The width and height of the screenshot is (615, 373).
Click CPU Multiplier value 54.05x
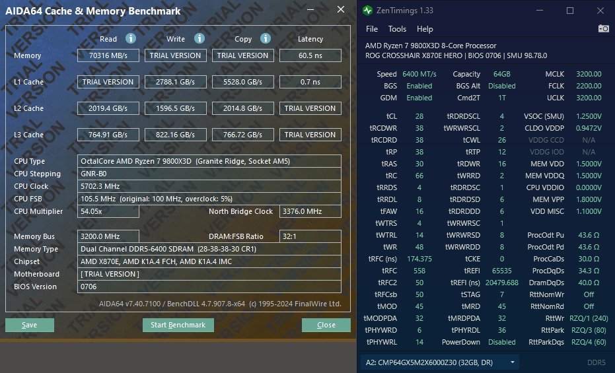coord(108,211)
